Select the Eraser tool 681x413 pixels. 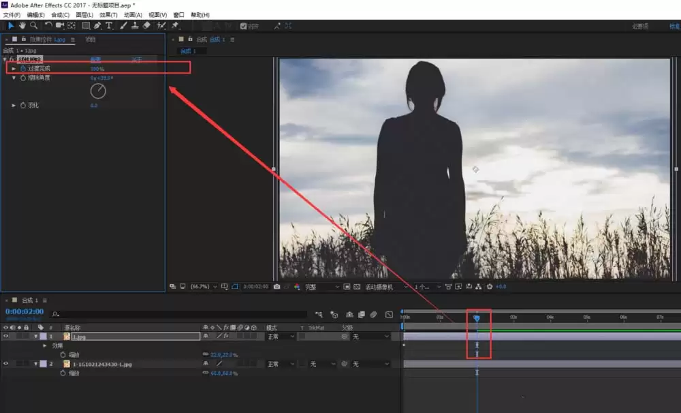point(147,26)
